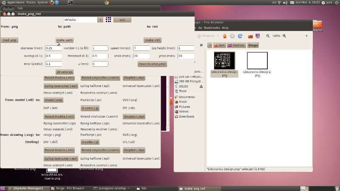Click the jog height (mm) input field
Screen dimensions: 340x191
point(186,48)
